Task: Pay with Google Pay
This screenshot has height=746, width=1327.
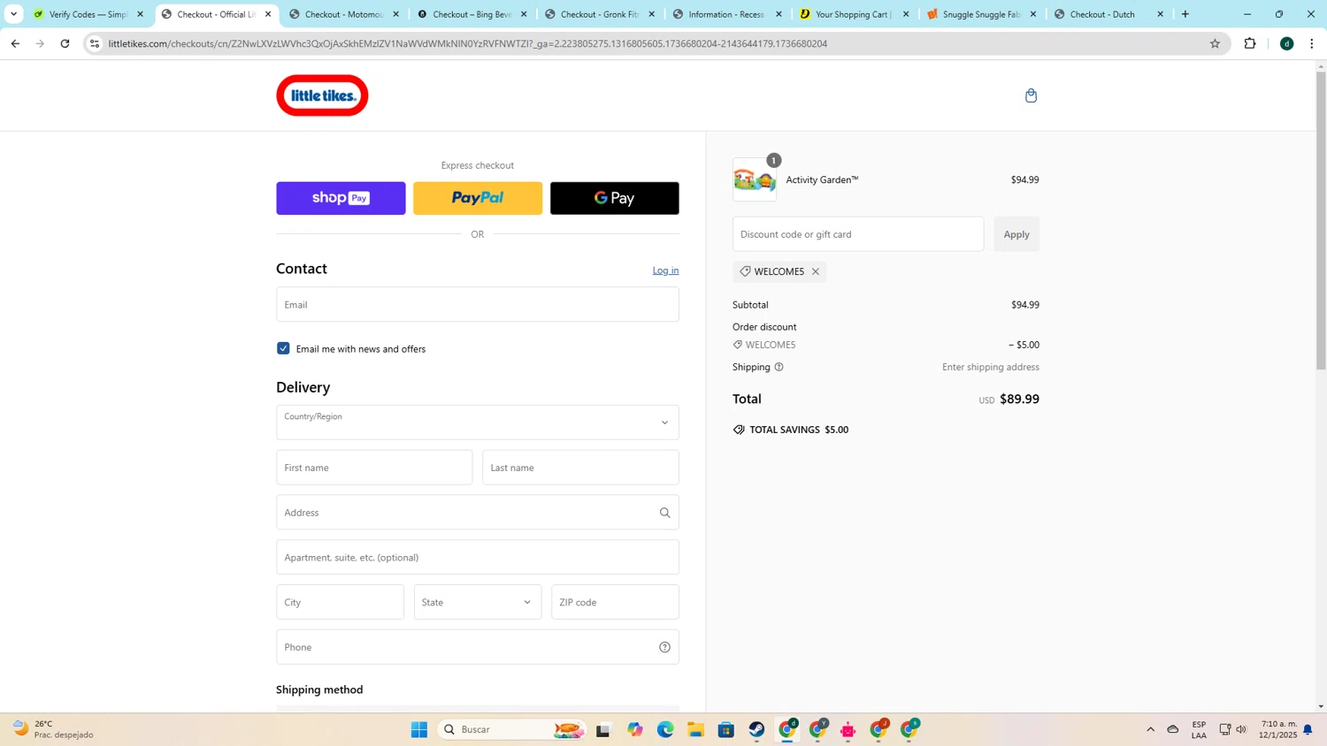Action: [615, 198]
